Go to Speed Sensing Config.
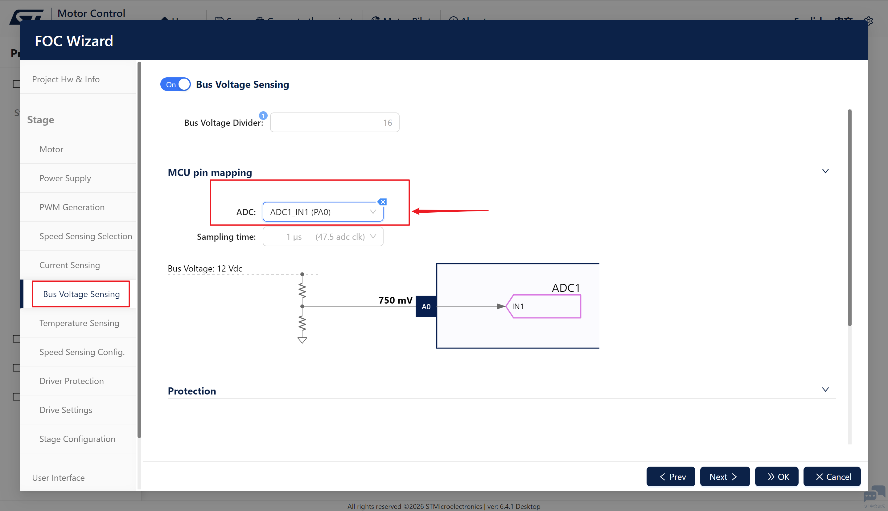 point(82,352)
